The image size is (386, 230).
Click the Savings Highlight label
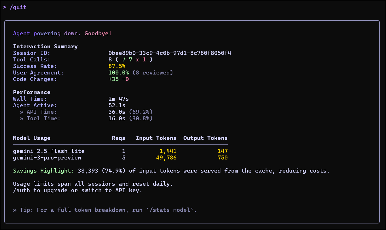click(43, 171)
